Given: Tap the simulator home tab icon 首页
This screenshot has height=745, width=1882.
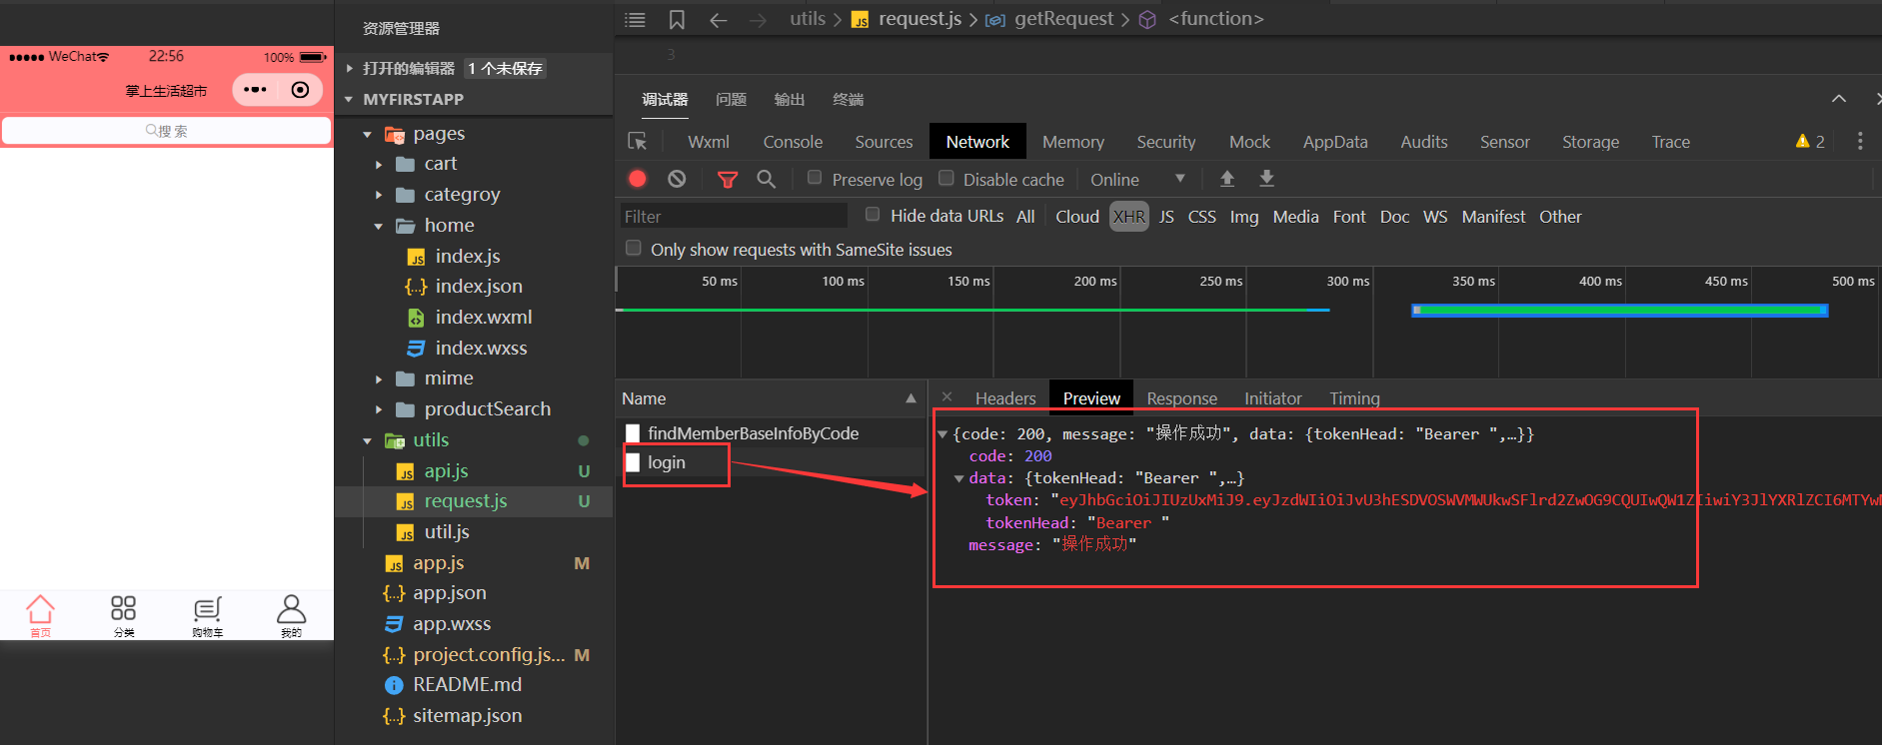Looking at the screenshot, I should 40,614.
